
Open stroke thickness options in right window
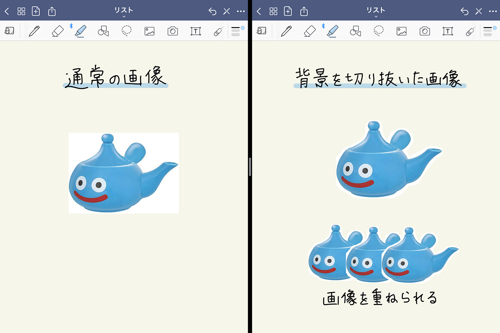pos(488,31)
